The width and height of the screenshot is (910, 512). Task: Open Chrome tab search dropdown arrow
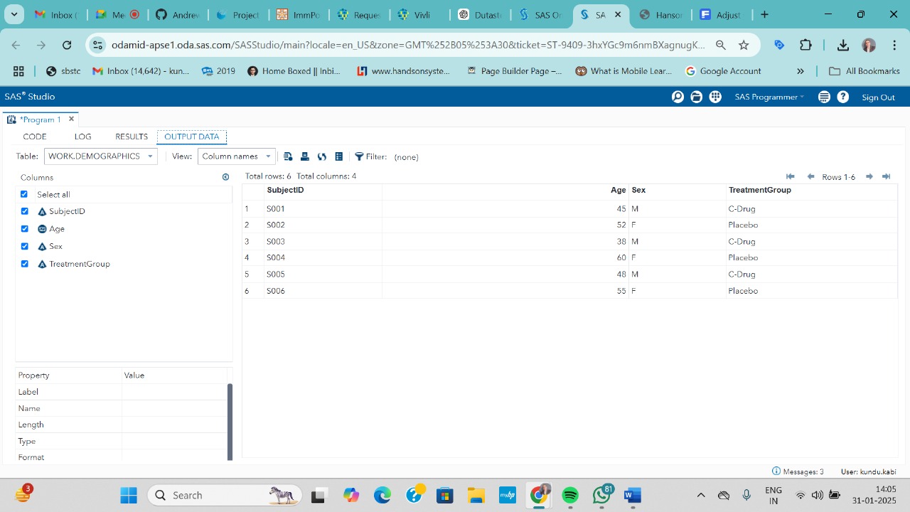[14, 14]
